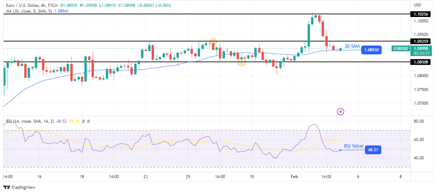Click the current price 1.08998 label
This screenshot has width=437, height=193.
(420, 48)
